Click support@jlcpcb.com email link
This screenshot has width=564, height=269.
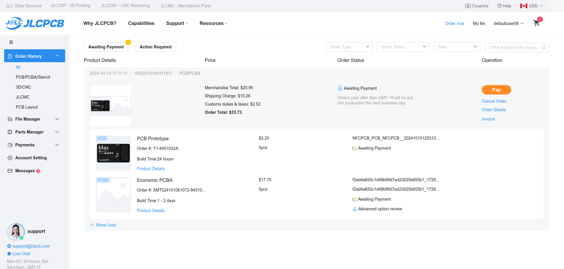(x=31, y=246)
